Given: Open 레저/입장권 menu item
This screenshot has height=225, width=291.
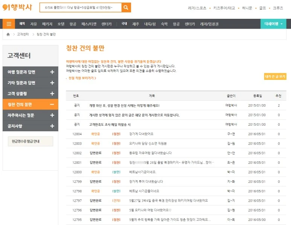Looking at the screenshot, I should (209, 24).
